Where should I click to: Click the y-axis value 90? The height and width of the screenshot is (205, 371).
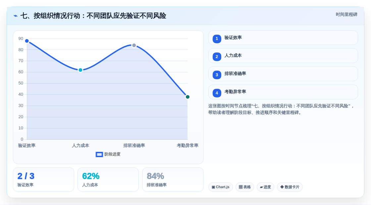click(x=21, y=39)
